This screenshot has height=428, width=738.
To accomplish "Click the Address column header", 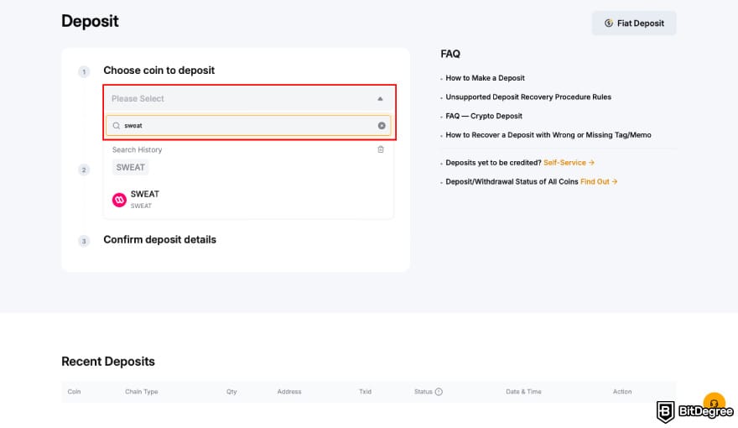I will pyautogui.click(x=289, y=392).
